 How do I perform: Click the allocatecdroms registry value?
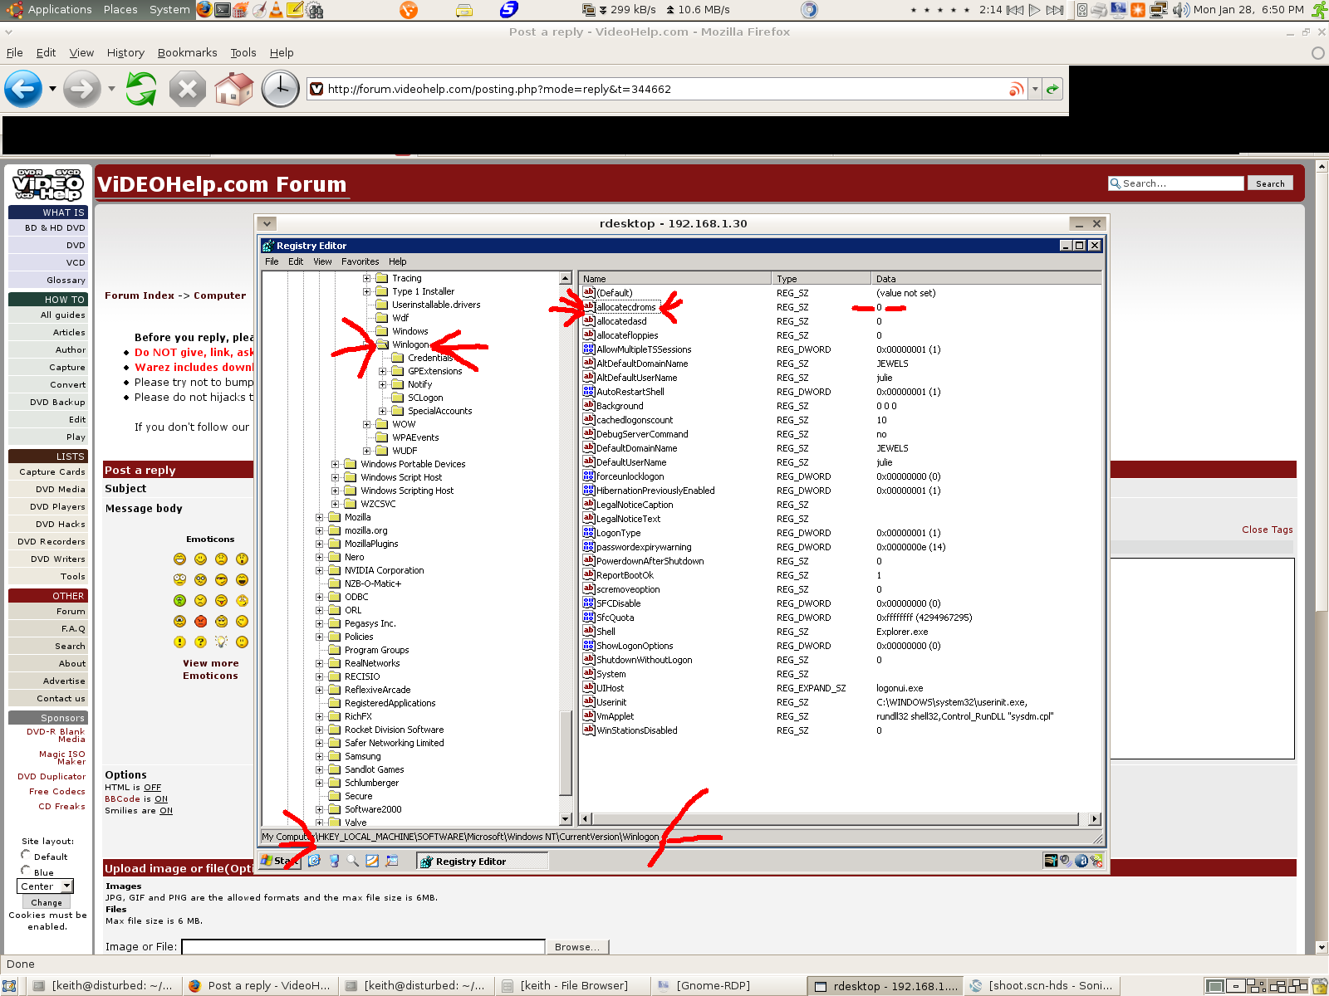pos(626,307)
